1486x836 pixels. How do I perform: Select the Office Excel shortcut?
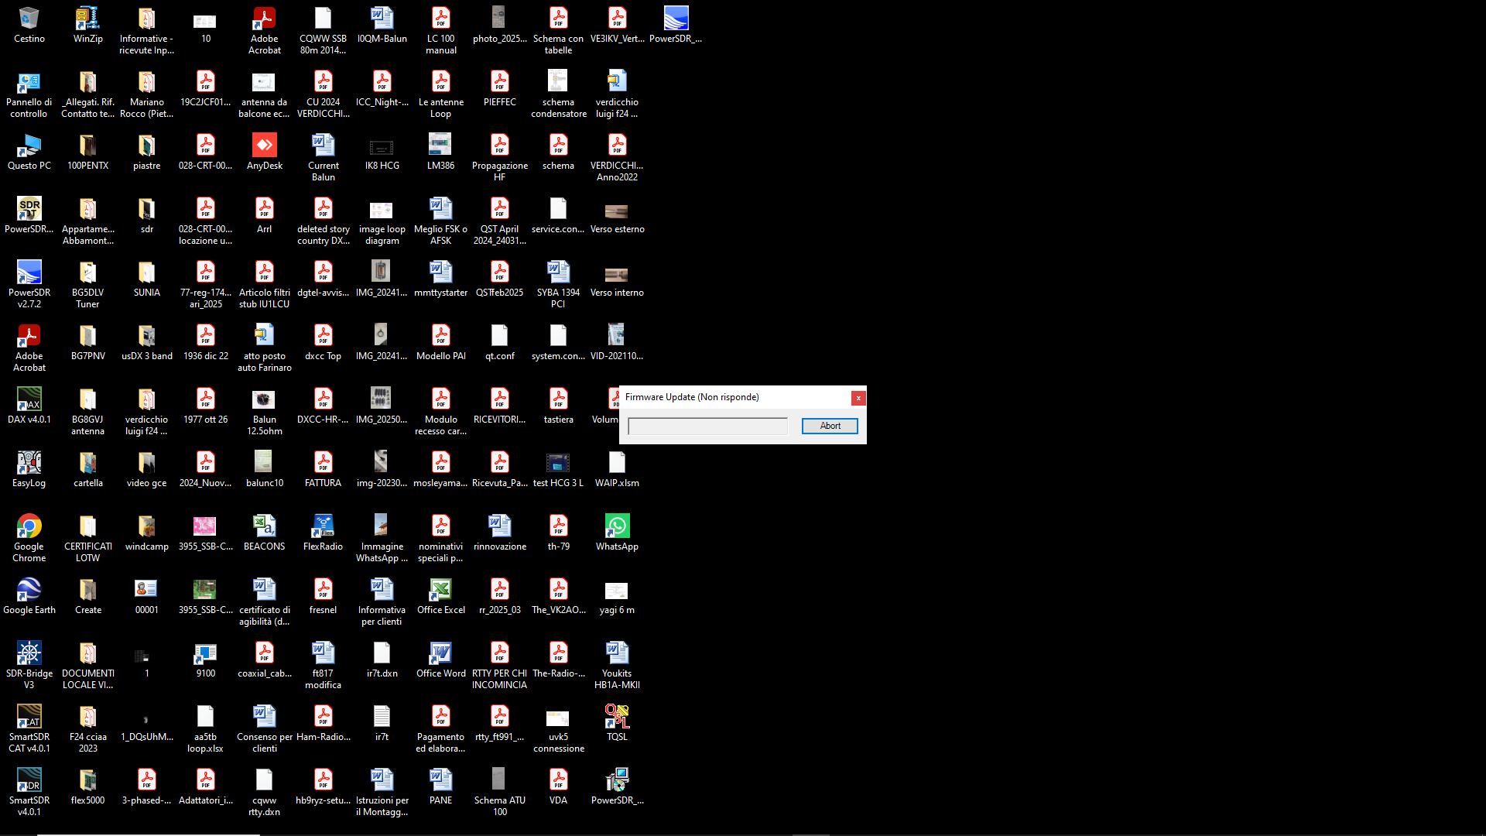click(x=440, y=597)
